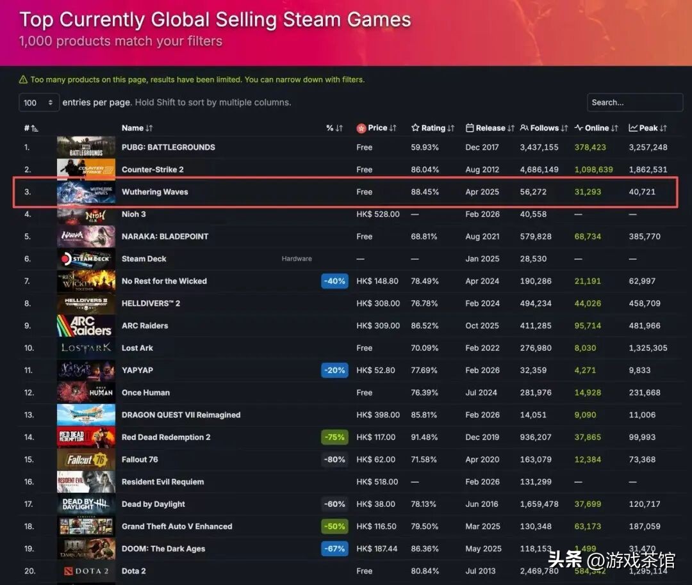
Task: Sort table by Price column
Action: (377, 128)
